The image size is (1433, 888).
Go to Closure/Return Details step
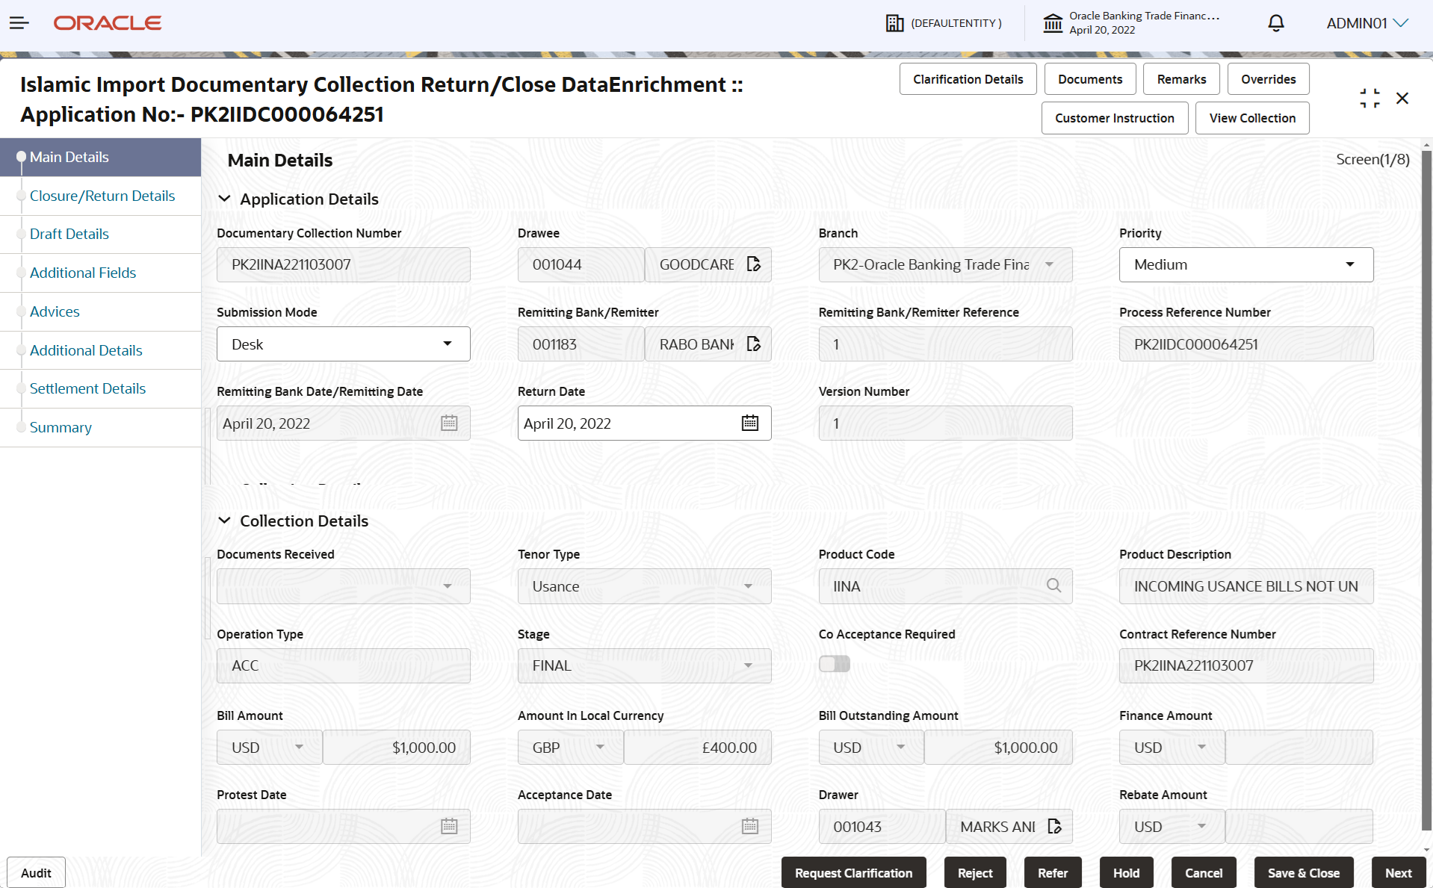pos(102,196)
